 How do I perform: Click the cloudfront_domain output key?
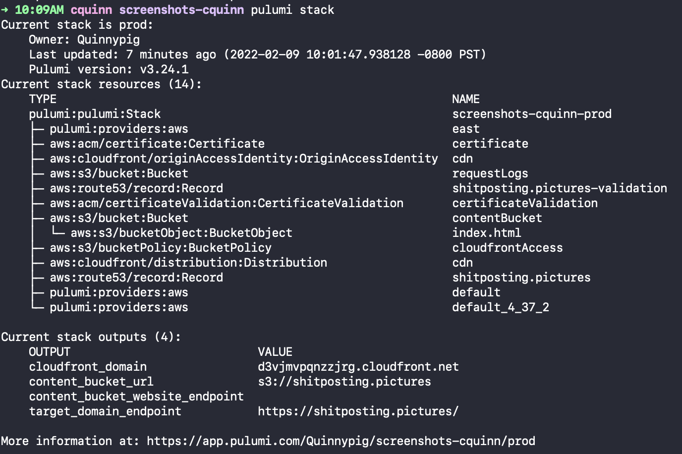click(88, 367)
